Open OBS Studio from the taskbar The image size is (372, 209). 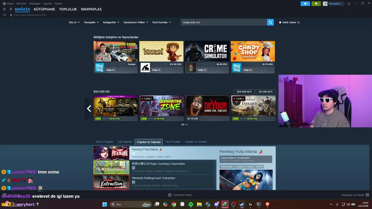click(x=233, y=204)
